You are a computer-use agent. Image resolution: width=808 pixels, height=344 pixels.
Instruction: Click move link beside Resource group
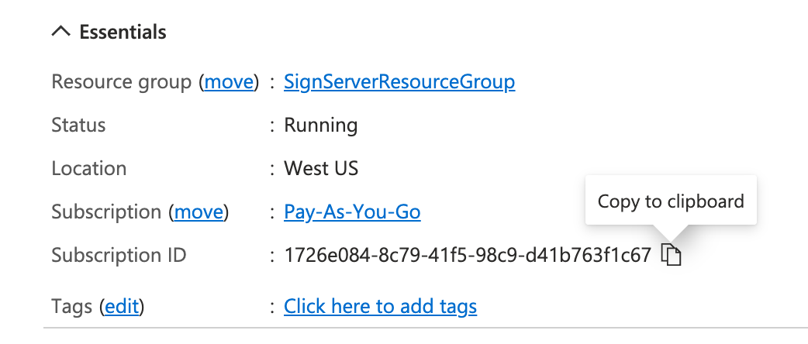228,81
